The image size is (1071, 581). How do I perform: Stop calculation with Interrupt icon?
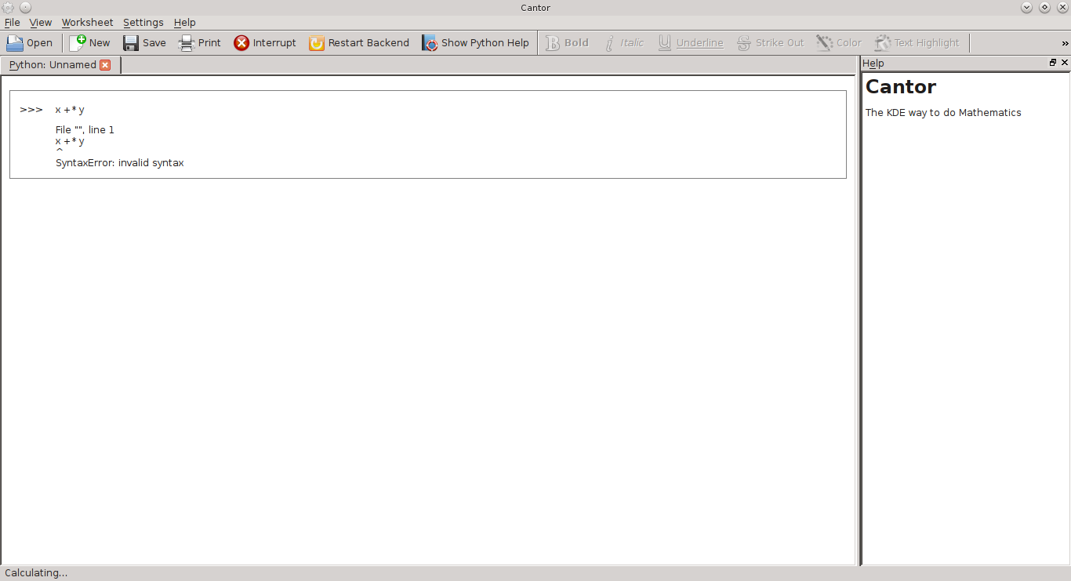pyautogui.click(x=241, y=43)
